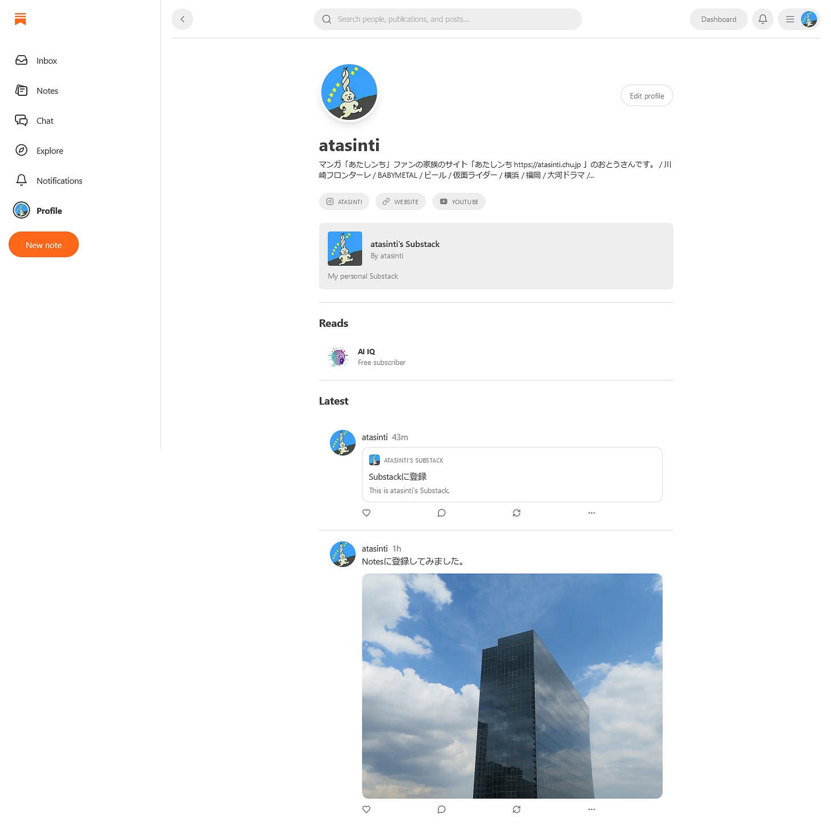Open the atasinti's Substack publication title
831x835 pixels.
405,244
